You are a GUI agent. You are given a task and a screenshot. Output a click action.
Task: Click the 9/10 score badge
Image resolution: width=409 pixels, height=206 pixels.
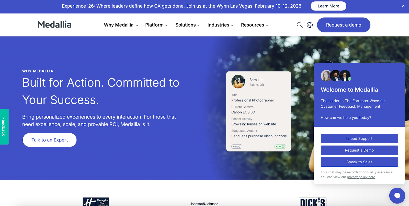[280, 146]
